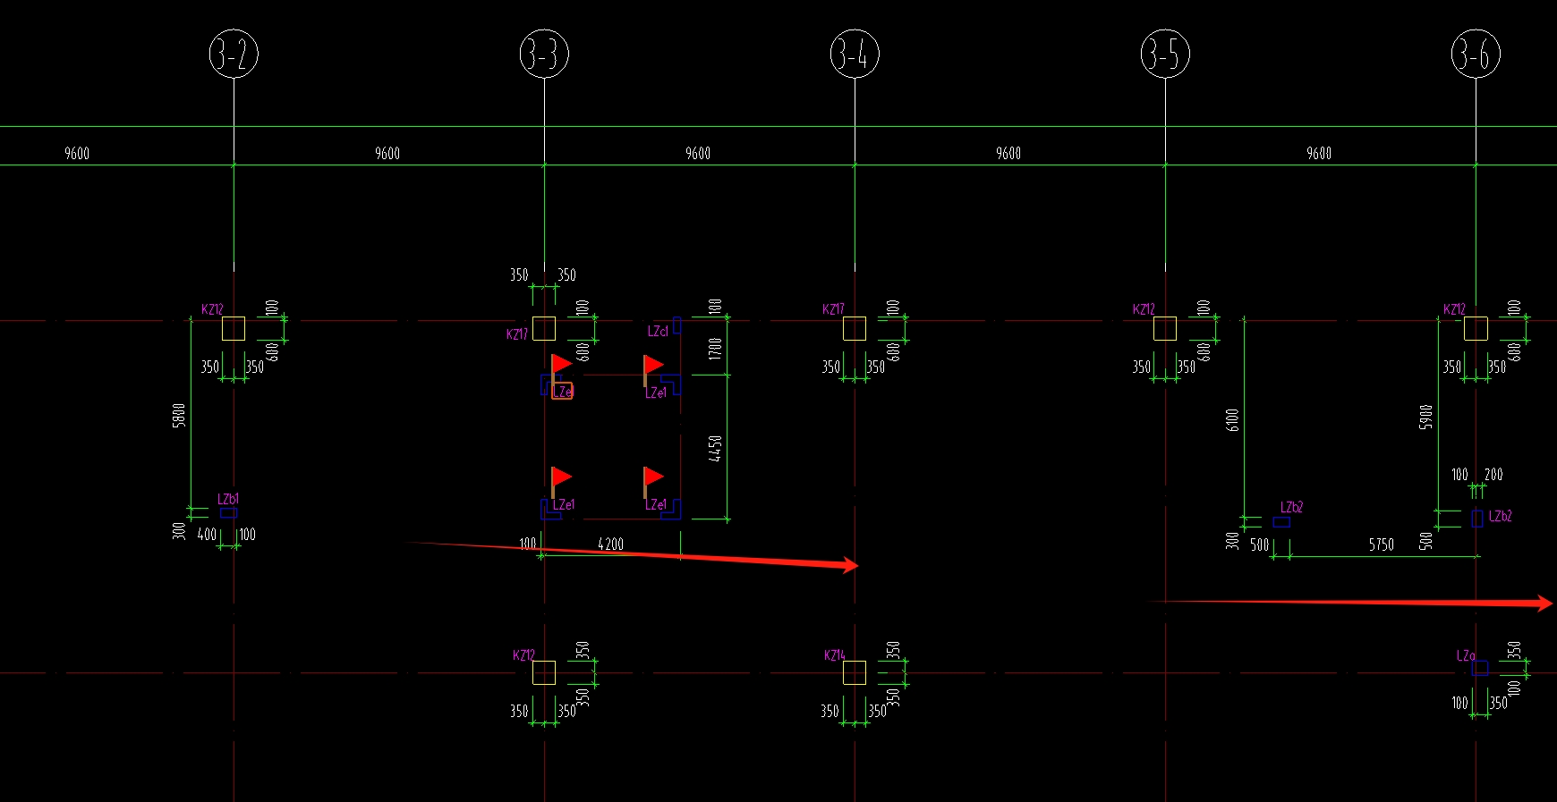Select the 3-6 grid axis bubble

coord(1476,54)
